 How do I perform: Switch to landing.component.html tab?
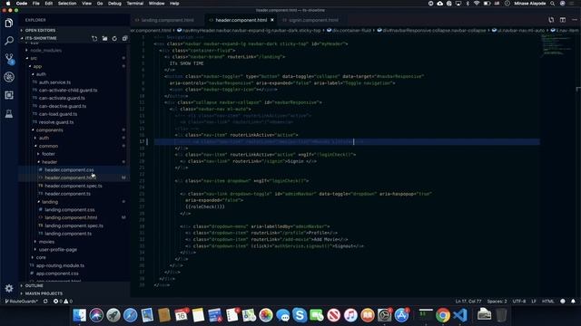(x=167, y=20)
